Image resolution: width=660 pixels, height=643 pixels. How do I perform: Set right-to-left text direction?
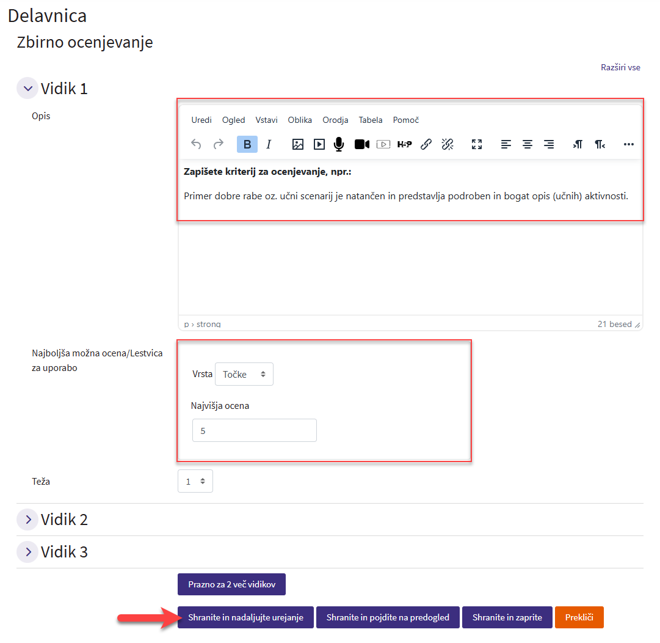(600, 144)
